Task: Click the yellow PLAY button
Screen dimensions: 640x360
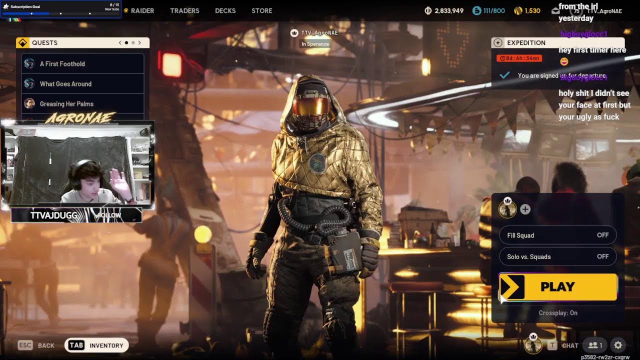Action: pos(558,287)
